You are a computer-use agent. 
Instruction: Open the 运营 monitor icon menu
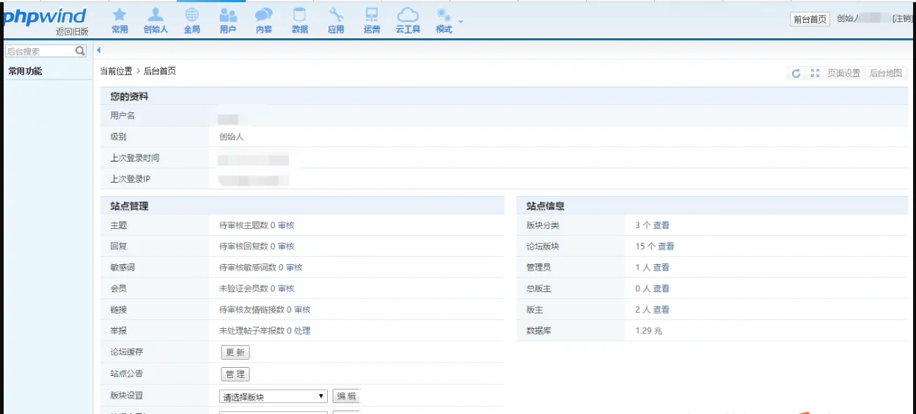click(x=372, y=21)
